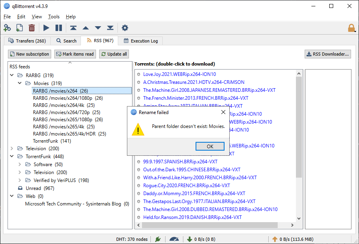The image size is (359, 244).
Task: Click the red Delete trash icon
Action: (32, 28)
